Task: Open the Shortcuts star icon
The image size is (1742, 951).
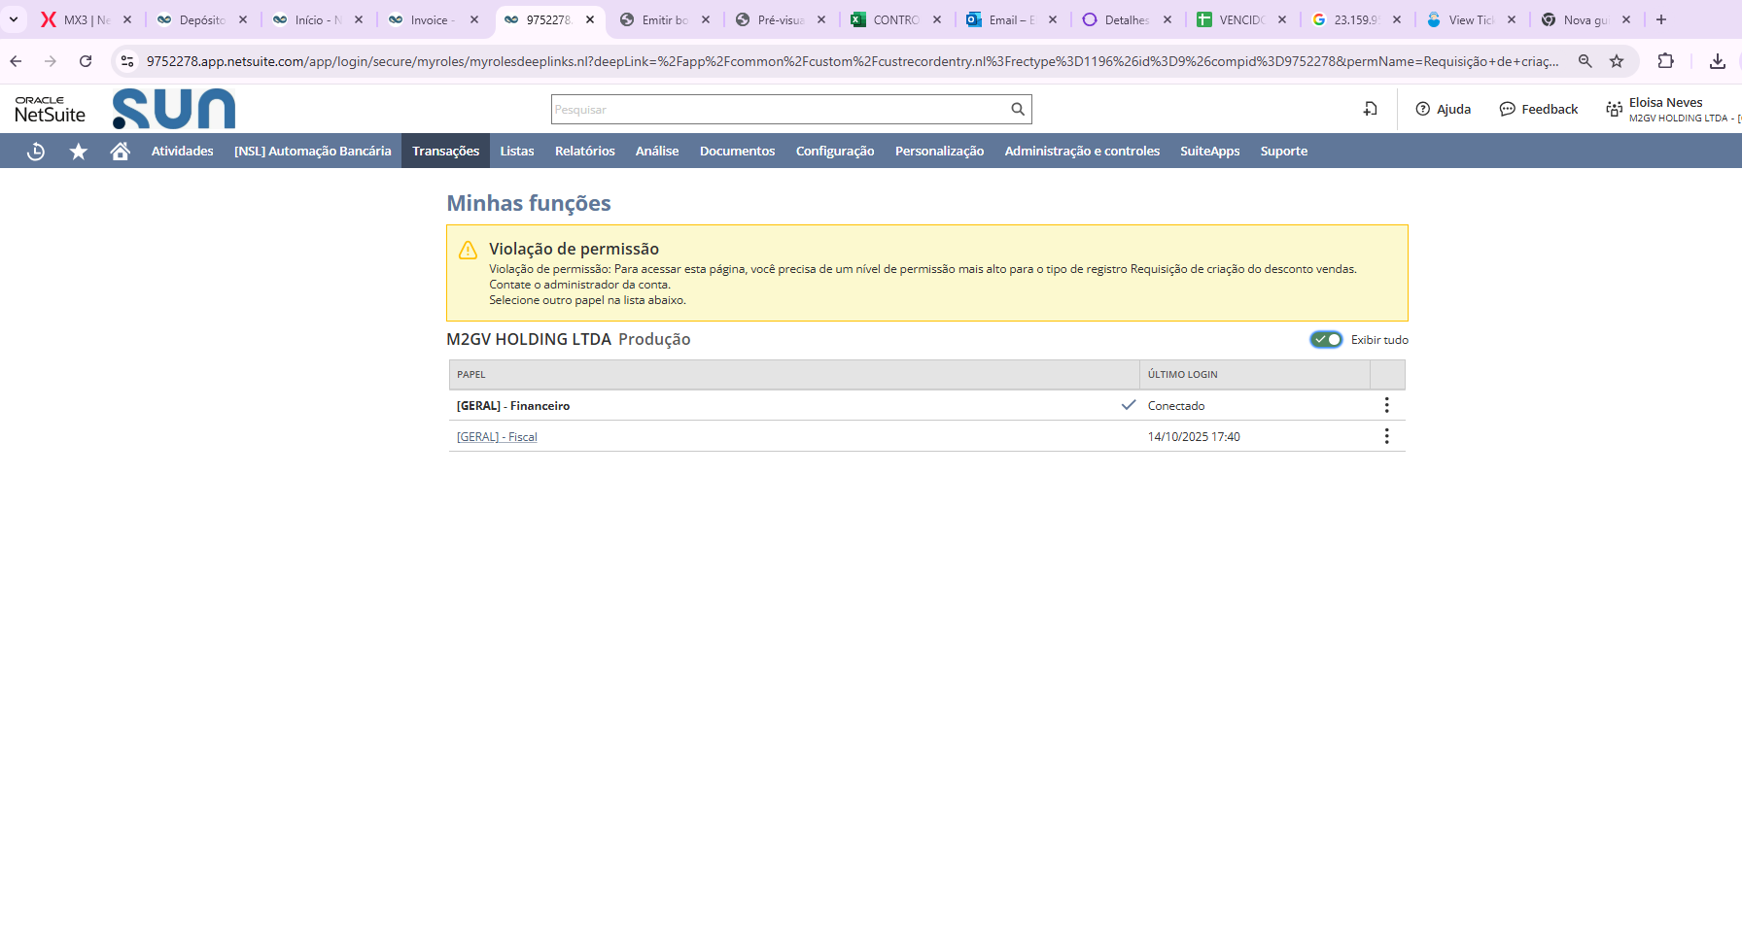Action: (x=79, y=152)
